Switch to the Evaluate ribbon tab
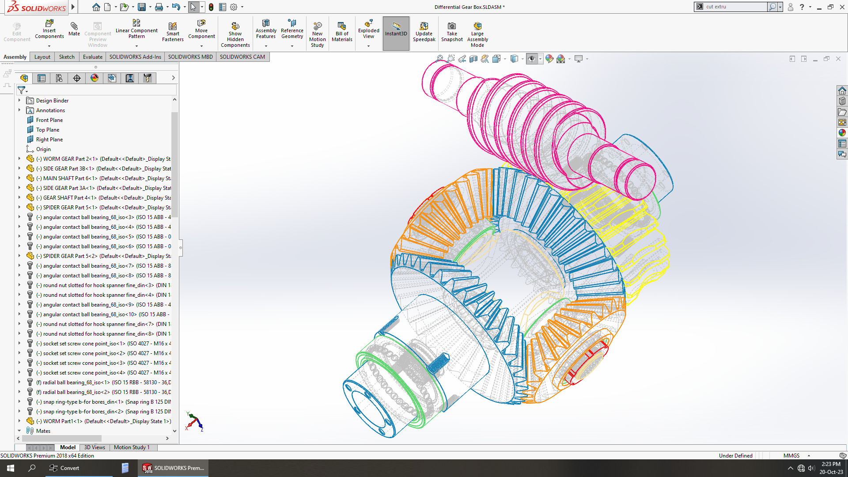 click(x=93, y=57)
